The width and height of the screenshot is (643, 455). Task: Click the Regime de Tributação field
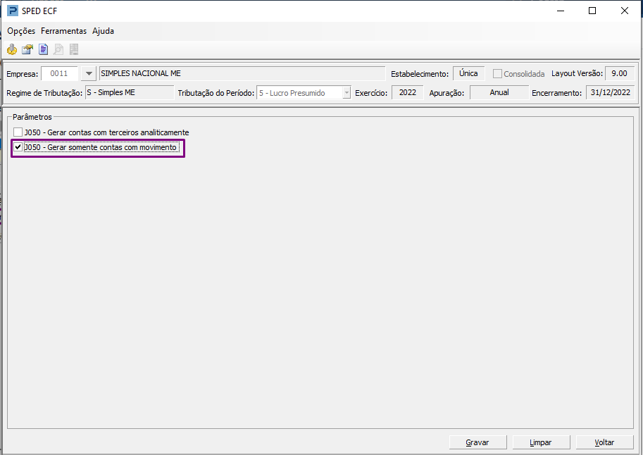pyautogui.click(x=130, y=92)
